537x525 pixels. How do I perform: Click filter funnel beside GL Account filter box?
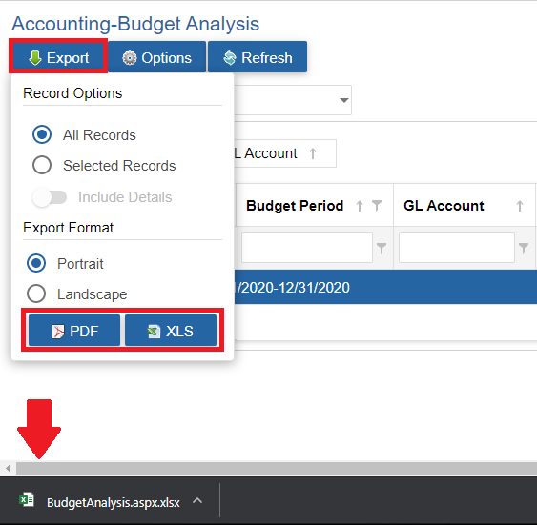[524, 248]
